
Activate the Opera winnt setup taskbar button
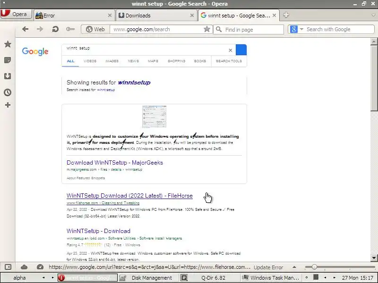pos(87,278)
